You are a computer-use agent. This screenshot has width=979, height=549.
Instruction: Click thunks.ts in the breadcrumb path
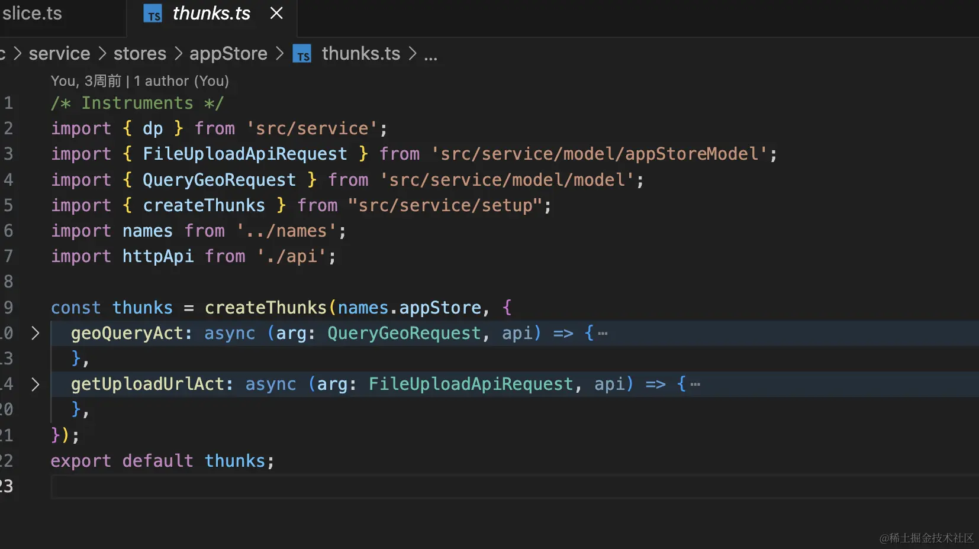coord(360,54)
